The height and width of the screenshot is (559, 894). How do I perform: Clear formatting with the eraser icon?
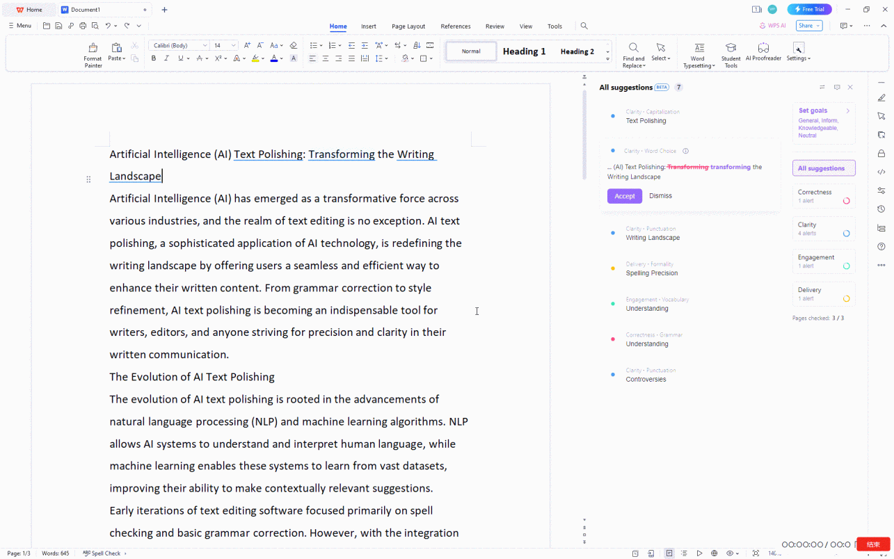[293, 45]
